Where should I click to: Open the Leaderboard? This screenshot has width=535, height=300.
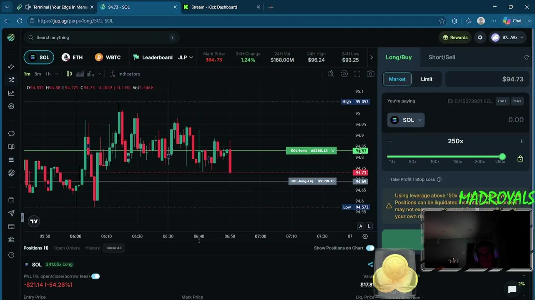tap(153, 57)
